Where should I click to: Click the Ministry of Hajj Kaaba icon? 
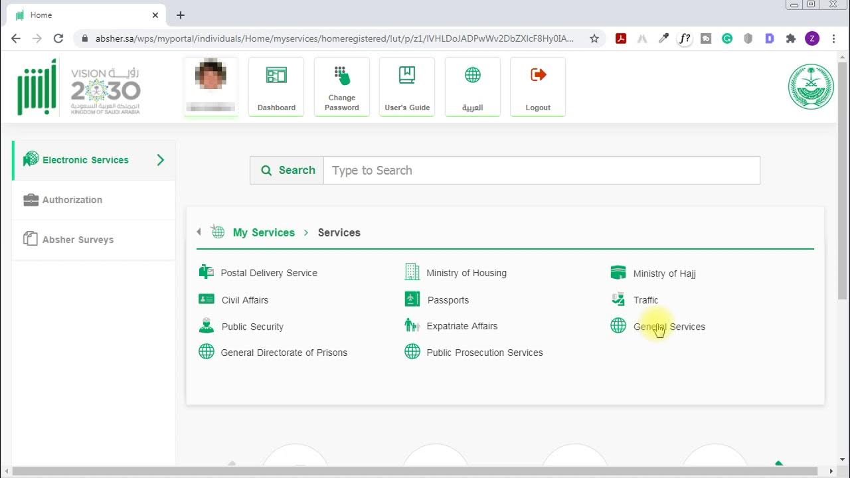tap(618, 272)
